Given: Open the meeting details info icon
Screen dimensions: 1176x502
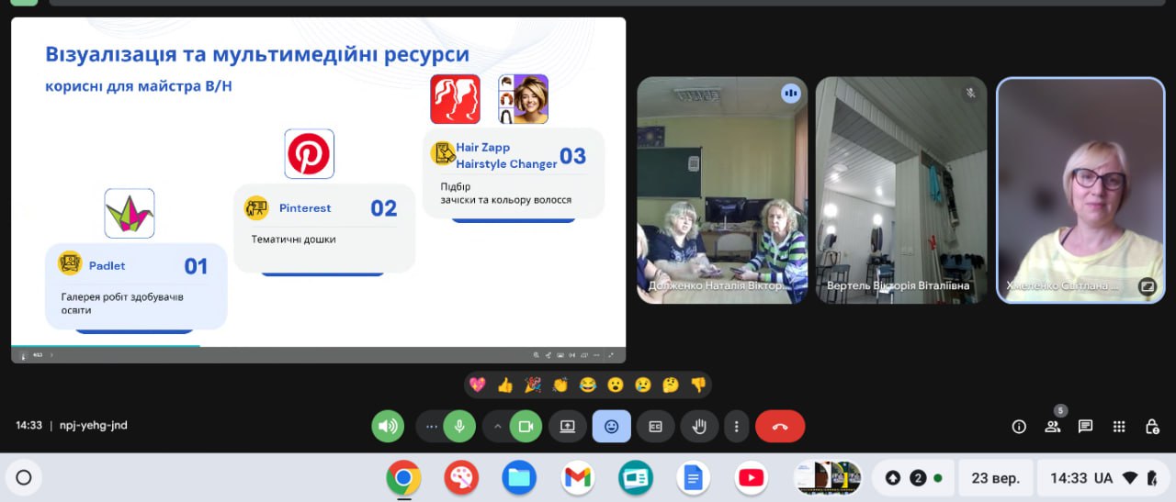Looking at the screenshot, I should coord(1019,427).
